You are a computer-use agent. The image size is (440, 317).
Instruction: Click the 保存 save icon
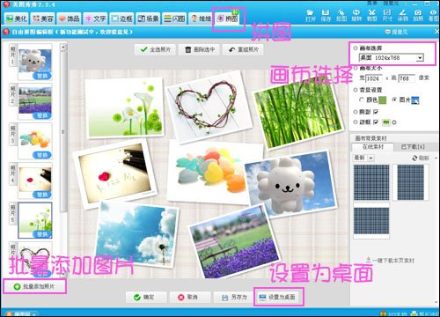(326, 16)
